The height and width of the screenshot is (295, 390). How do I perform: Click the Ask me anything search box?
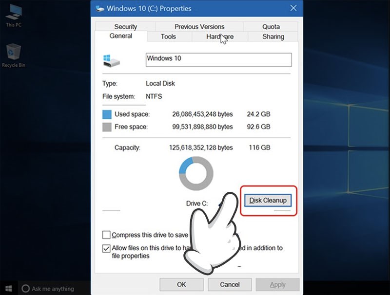point(49,288)
